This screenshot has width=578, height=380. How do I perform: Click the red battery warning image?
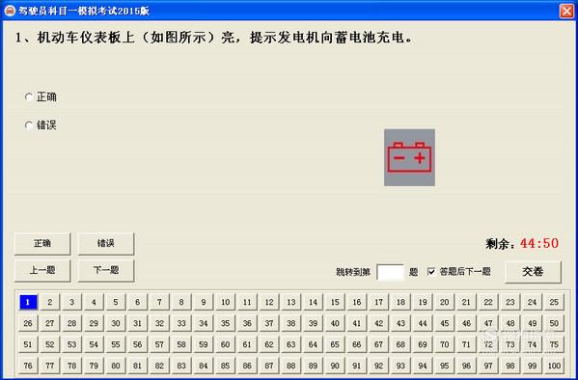409,157
